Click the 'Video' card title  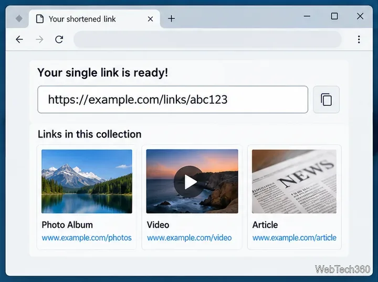[x=158, y=225]
